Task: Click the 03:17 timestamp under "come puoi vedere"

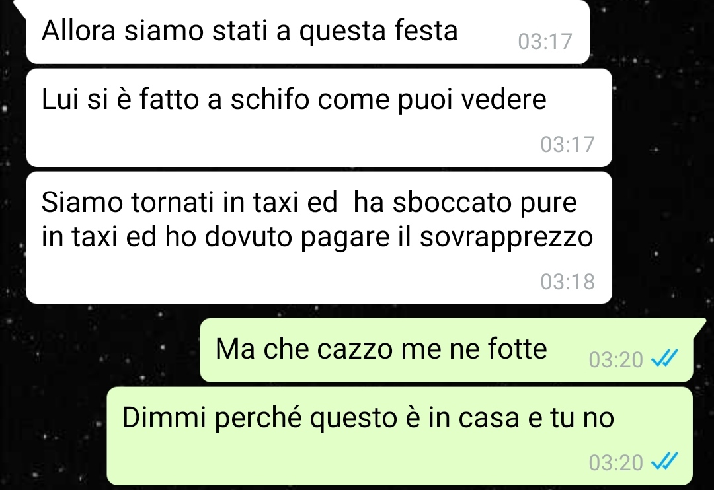Action: point(567,145)
